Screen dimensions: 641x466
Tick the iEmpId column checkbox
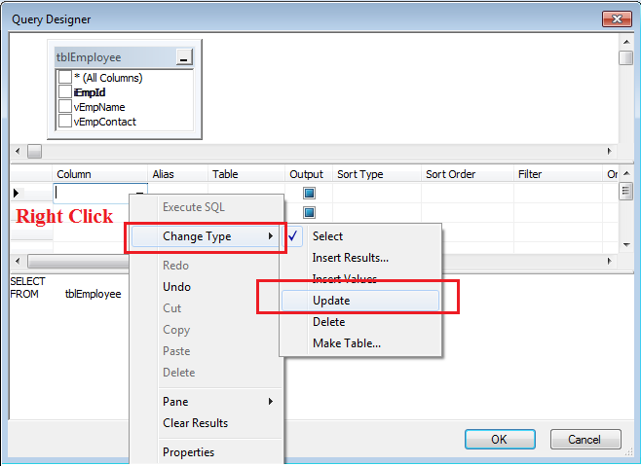65,92
